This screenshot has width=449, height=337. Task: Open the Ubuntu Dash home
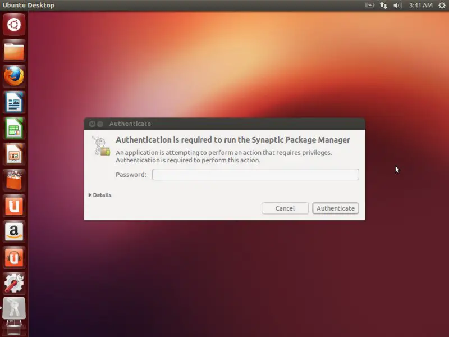tap(14, 25)
